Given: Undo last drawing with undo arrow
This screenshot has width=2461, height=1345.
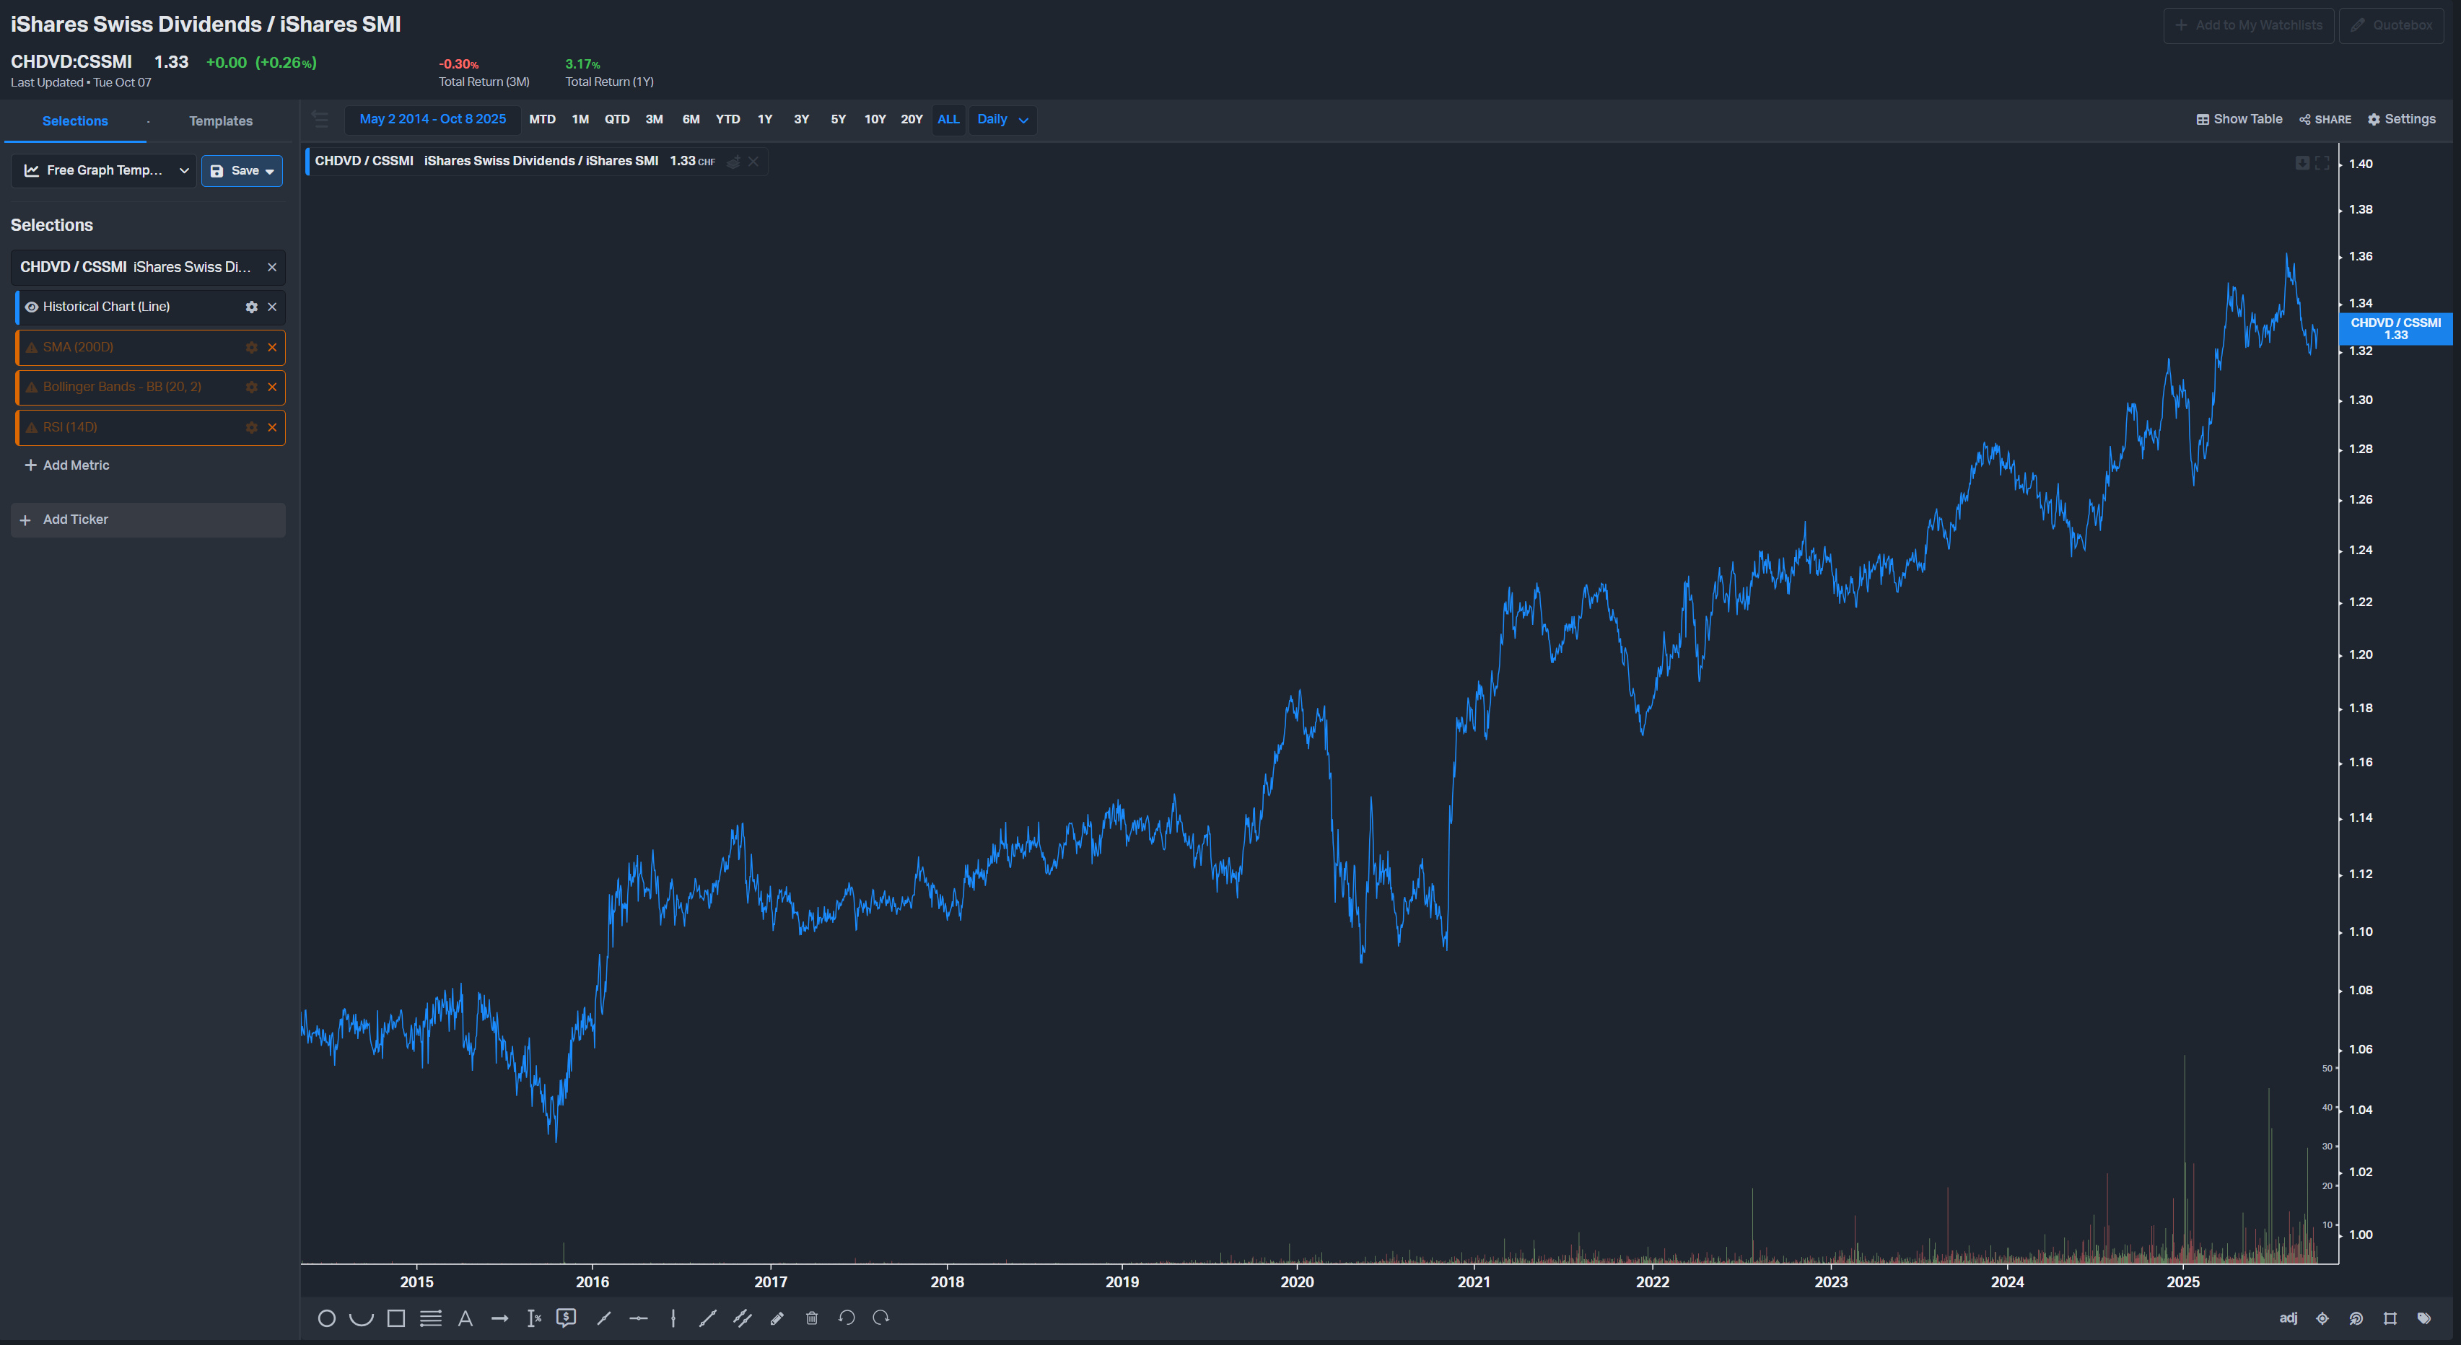Looking at the screenshot, I should click(x=847, y=1318).
